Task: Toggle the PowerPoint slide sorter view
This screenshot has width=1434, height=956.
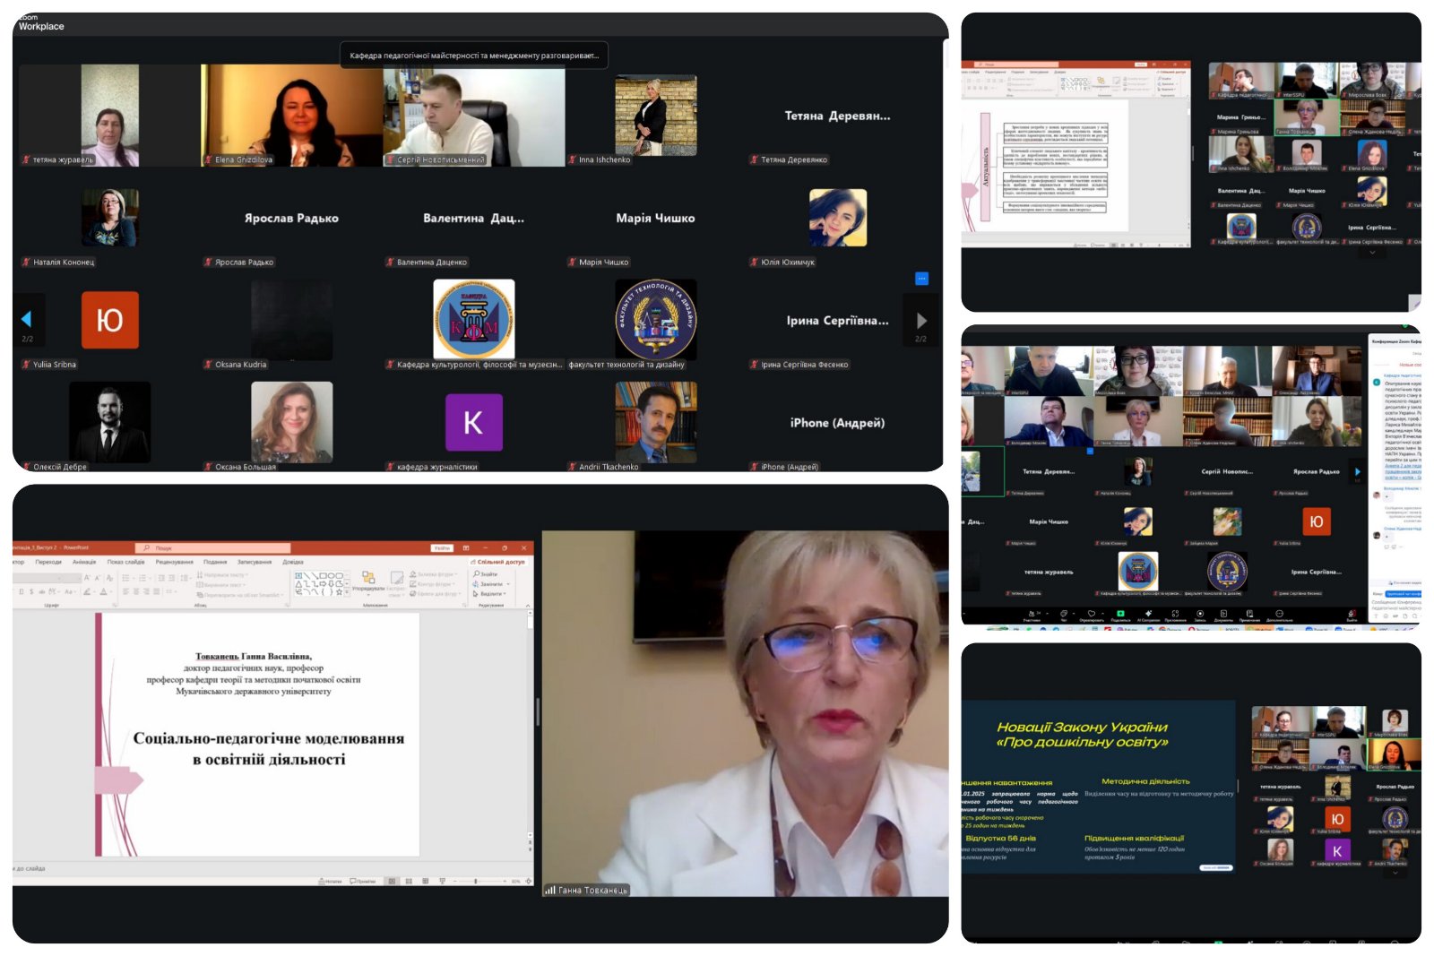Action: click(x=409, y=882)
